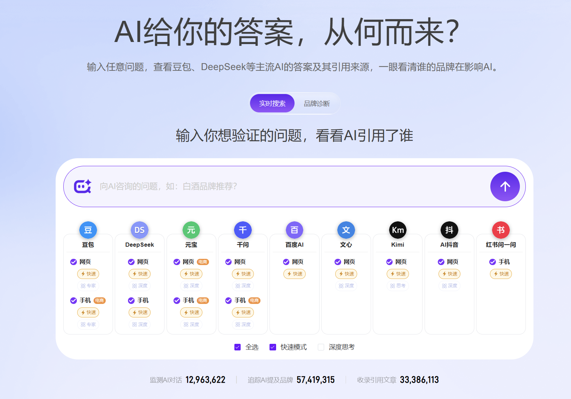Click the 元宝 green logo icon
The image size is (571, 399).
(191, 230)
